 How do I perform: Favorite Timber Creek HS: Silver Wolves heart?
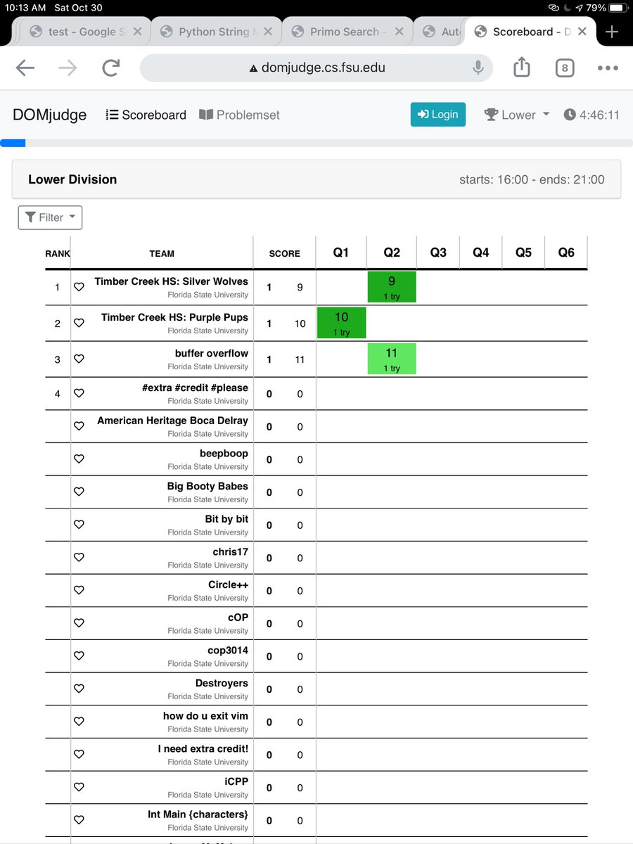pos(79,287)
